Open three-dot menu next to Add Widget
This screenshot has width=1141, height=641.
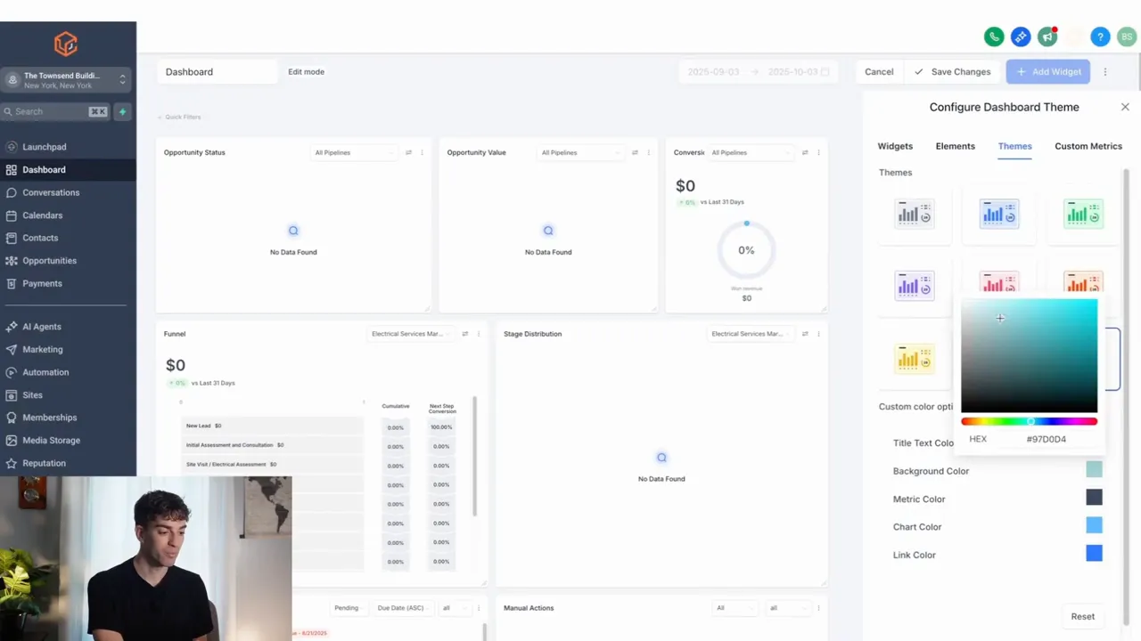pos(1105,72)
